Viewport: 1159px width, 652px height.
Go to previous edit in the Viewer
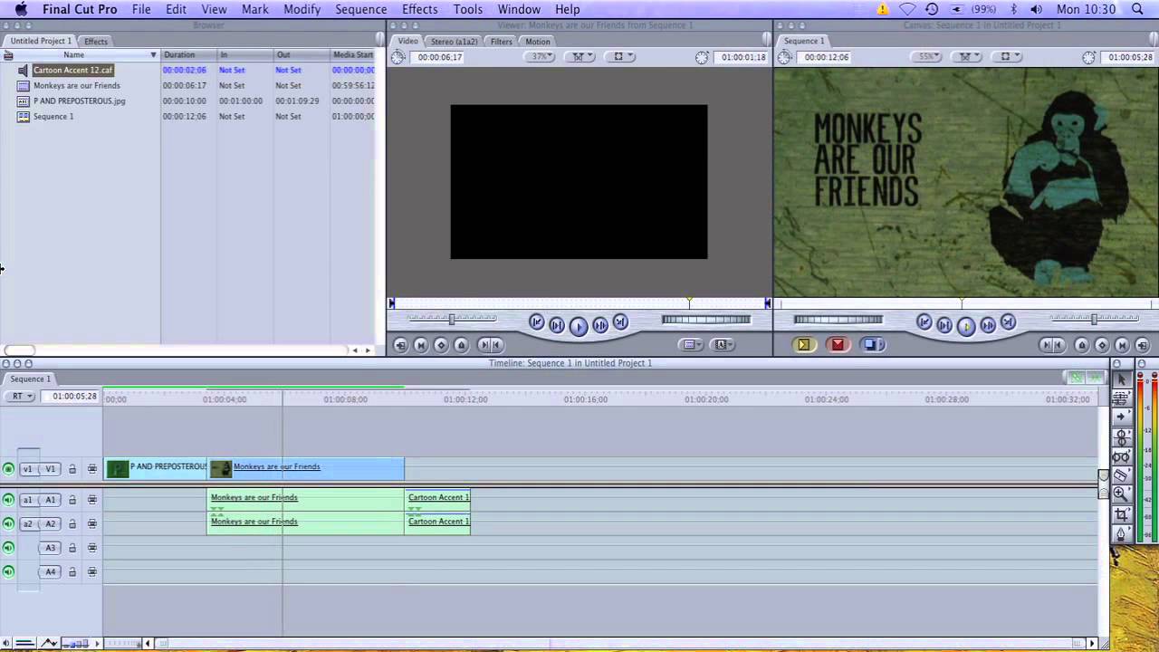pos(536,322)
